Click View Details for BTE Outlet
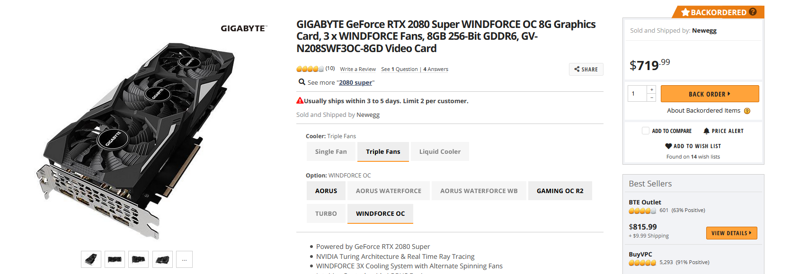Image resolution: width=799 pixels, height=274 pixels. (x=731, y=233)
